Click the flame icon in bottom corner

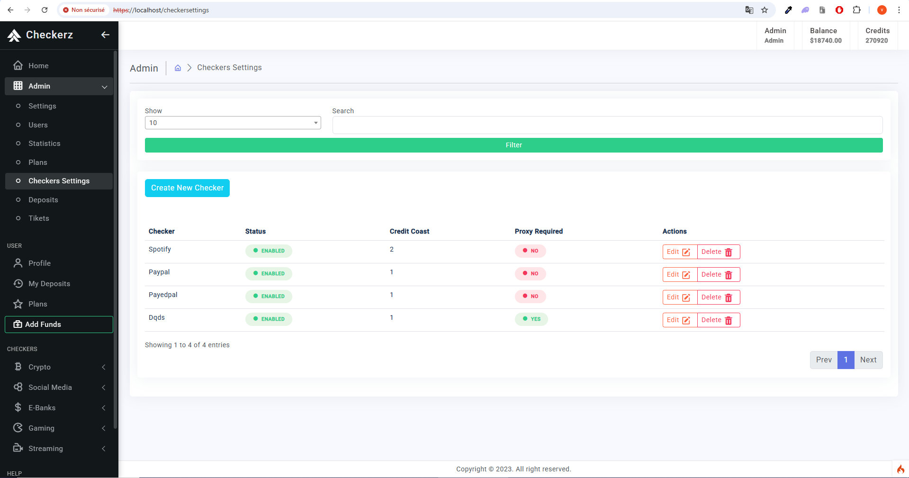coord(900,469)
